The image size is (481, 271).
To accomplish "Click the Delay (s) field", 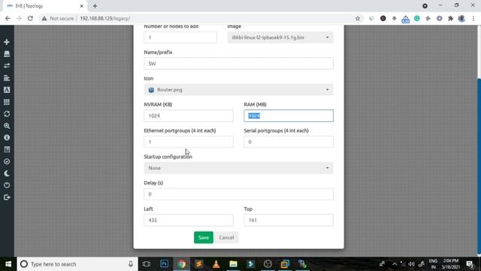I will click(x=238, y=194).
